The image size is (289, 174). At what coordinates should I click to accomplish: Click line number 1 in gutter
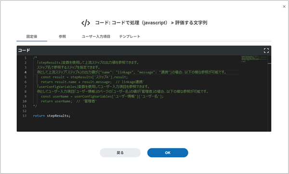pyautogui.click(x=26, y=58)
